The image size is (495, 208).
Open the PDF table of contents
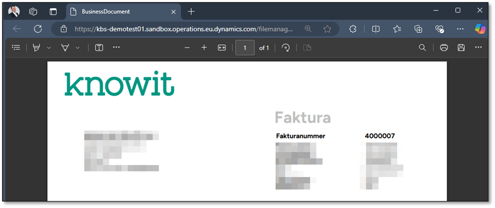[x=16, y=47]
